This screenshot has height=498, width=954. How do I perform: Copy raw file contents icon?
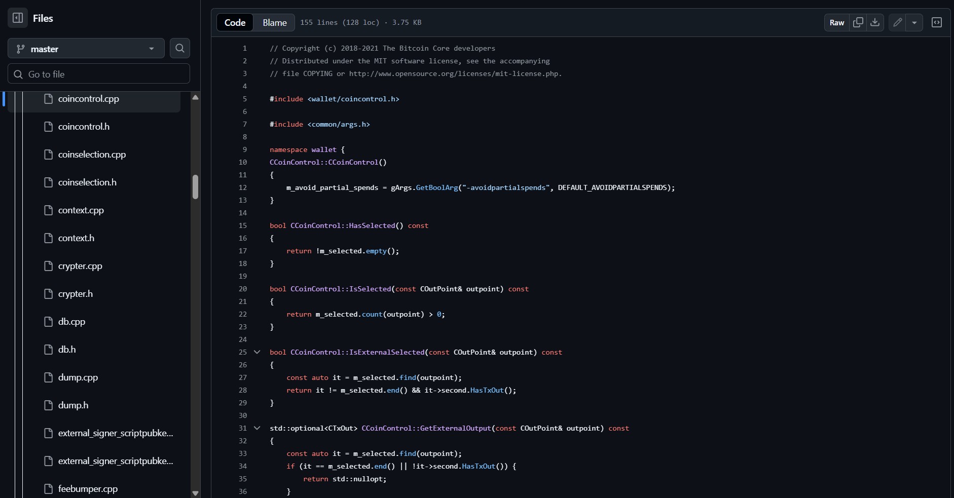coord(858,22)
